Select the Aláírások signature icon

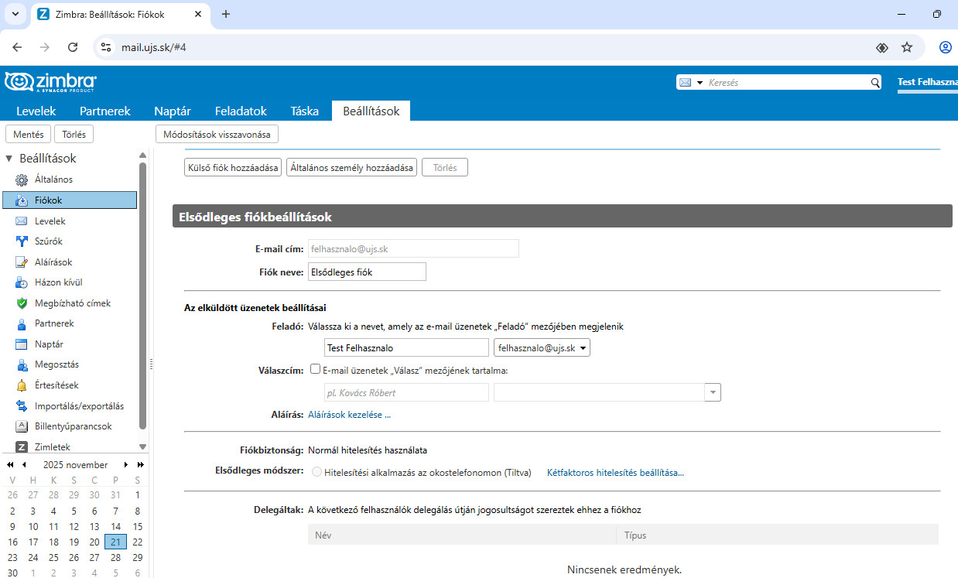(x=22, y=262)
